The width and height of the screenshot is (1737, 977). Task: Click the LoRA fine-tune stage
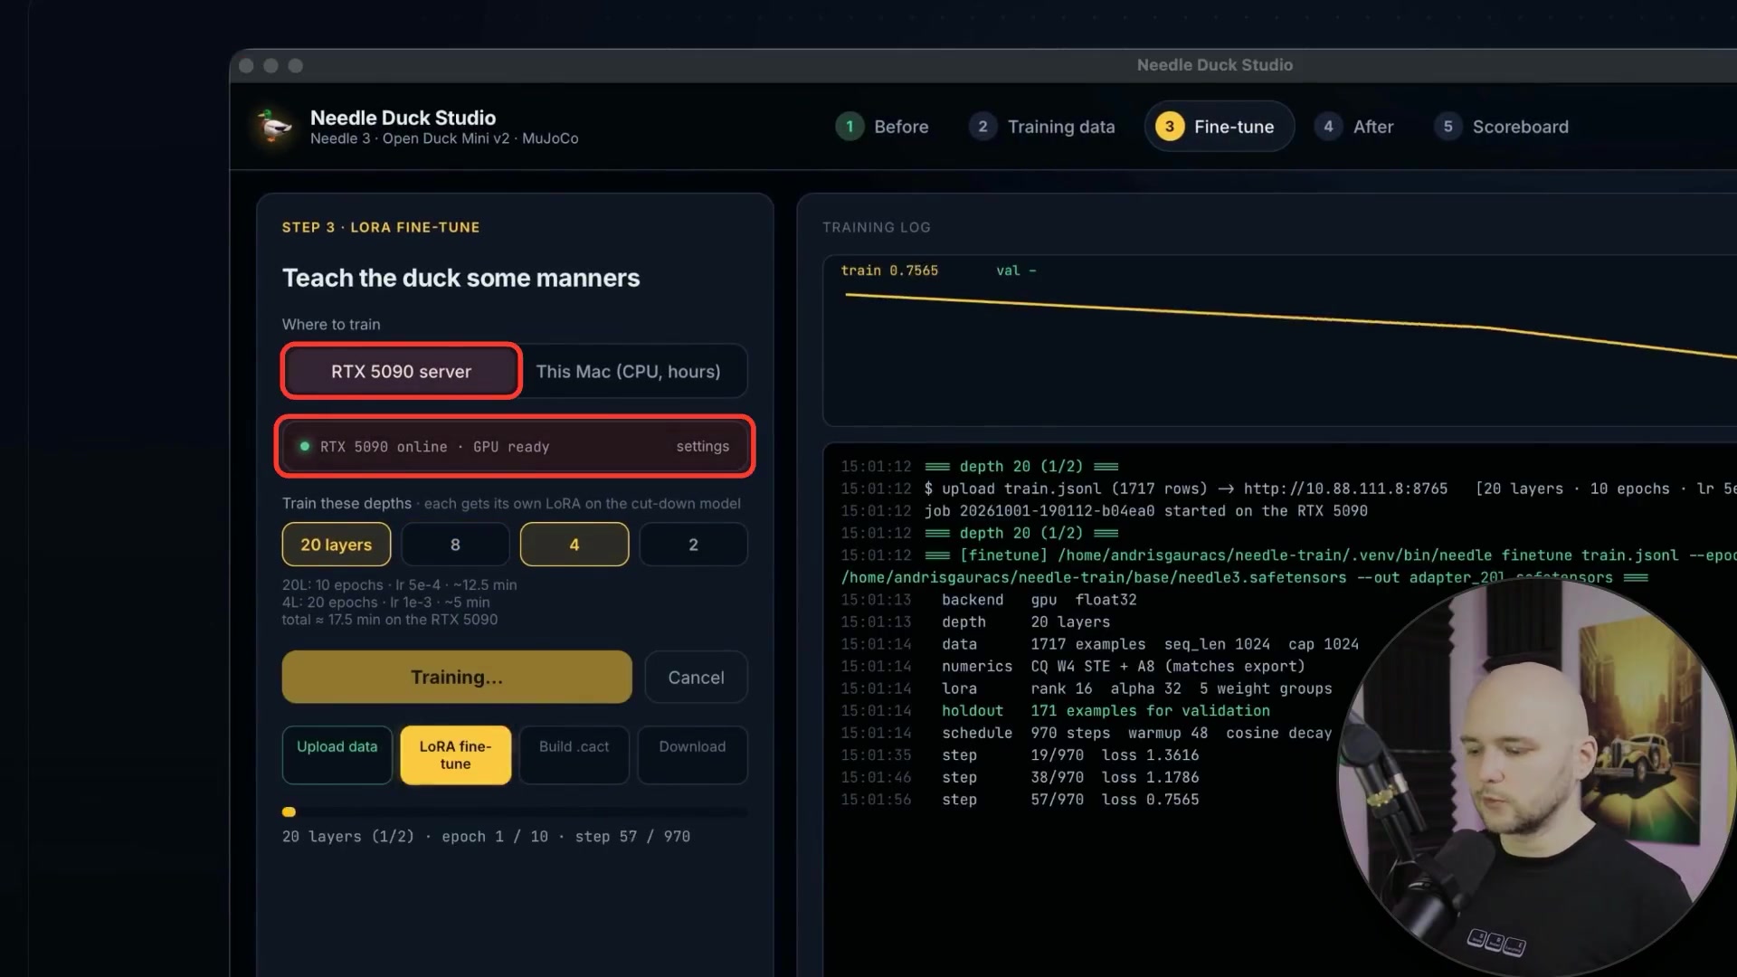pyautogui.click(x=456, y=754)
